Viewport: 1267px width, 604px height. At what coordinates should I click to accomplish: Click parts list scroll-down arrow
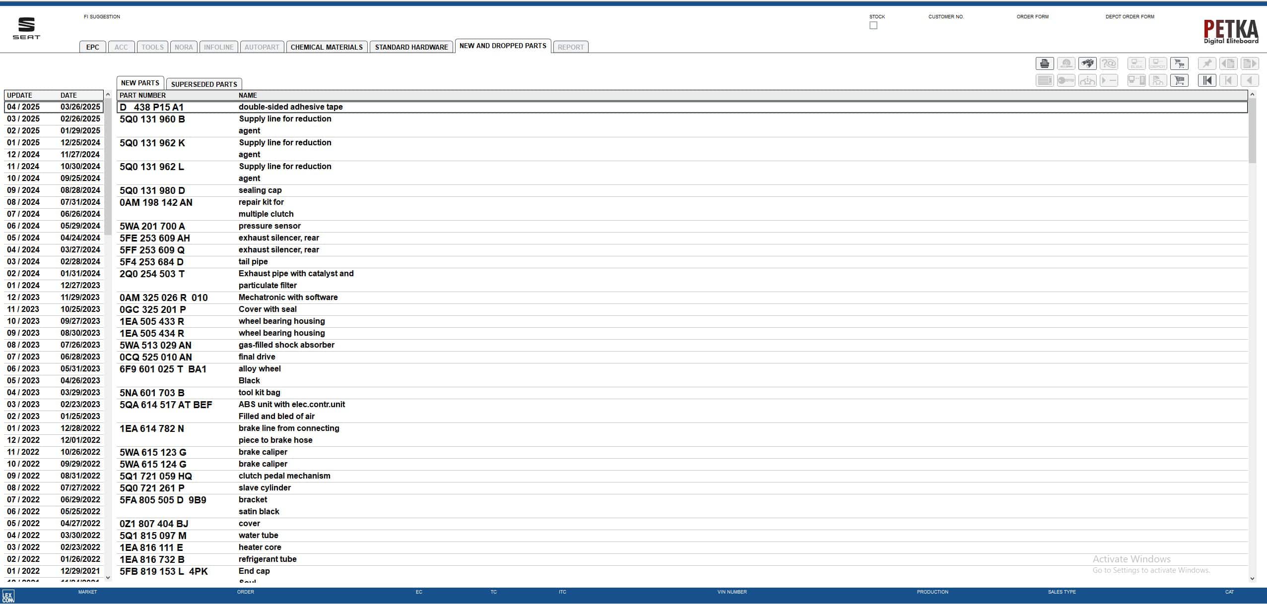[x=1252, y=578]
